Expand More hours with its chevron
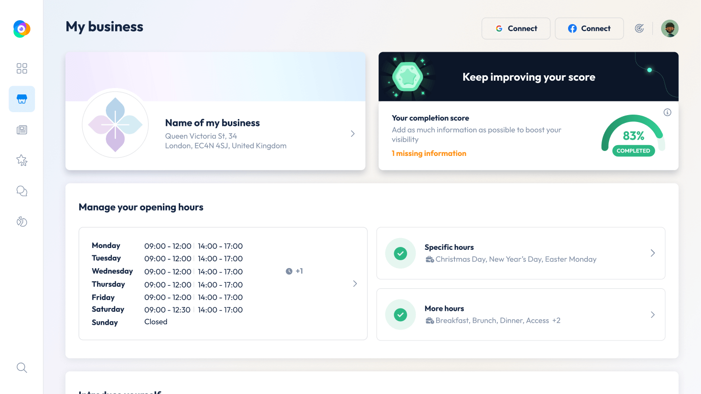Image resolution: width=701 pixels, height=394 pixels. [x=653, y=314]
